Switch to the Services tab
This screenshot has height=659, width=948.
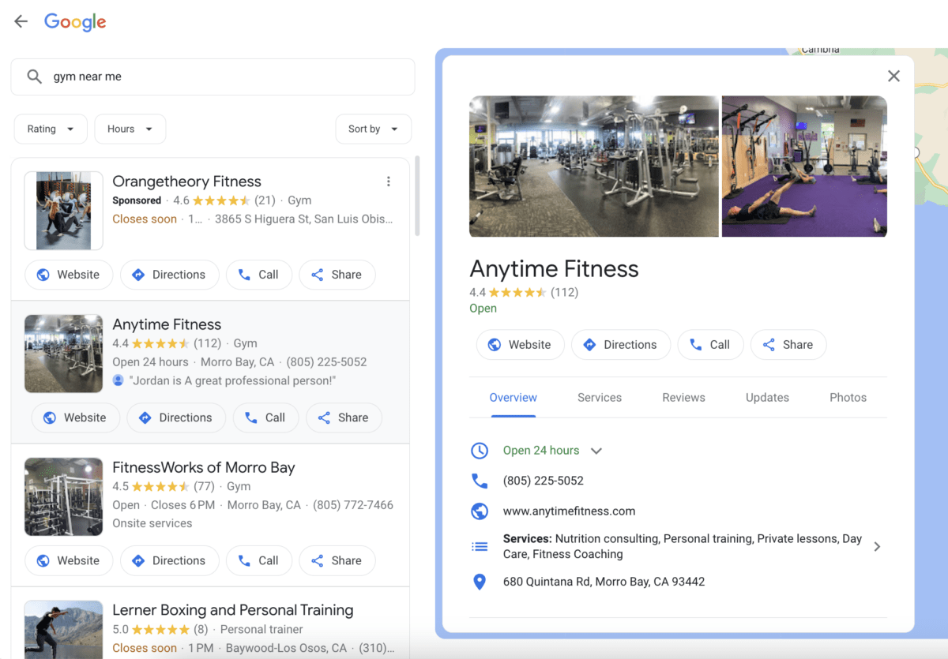(600, 398)
